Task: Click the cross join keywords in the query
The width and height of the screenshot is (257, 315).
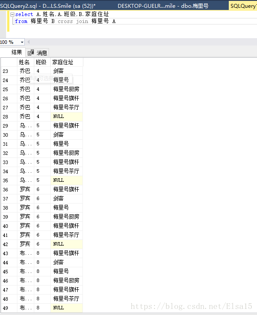Action: tap(73, 21)
